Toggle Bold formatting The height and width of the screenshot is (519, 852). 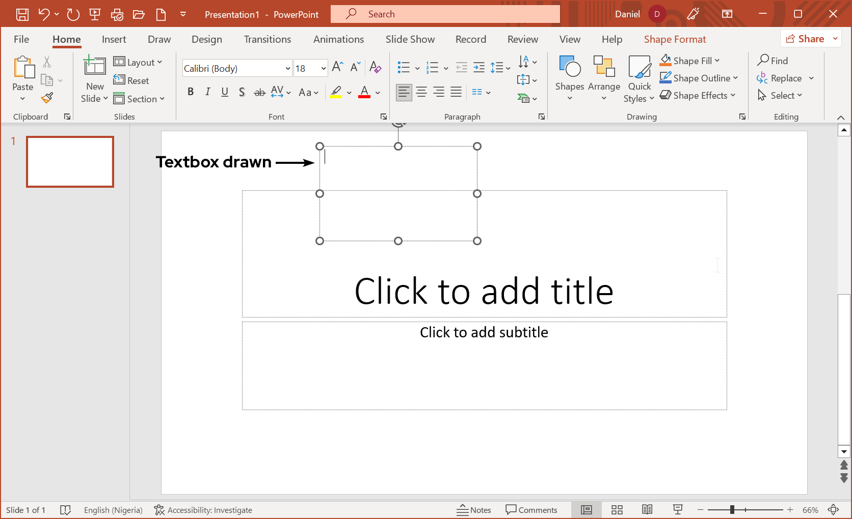[191, 92]
